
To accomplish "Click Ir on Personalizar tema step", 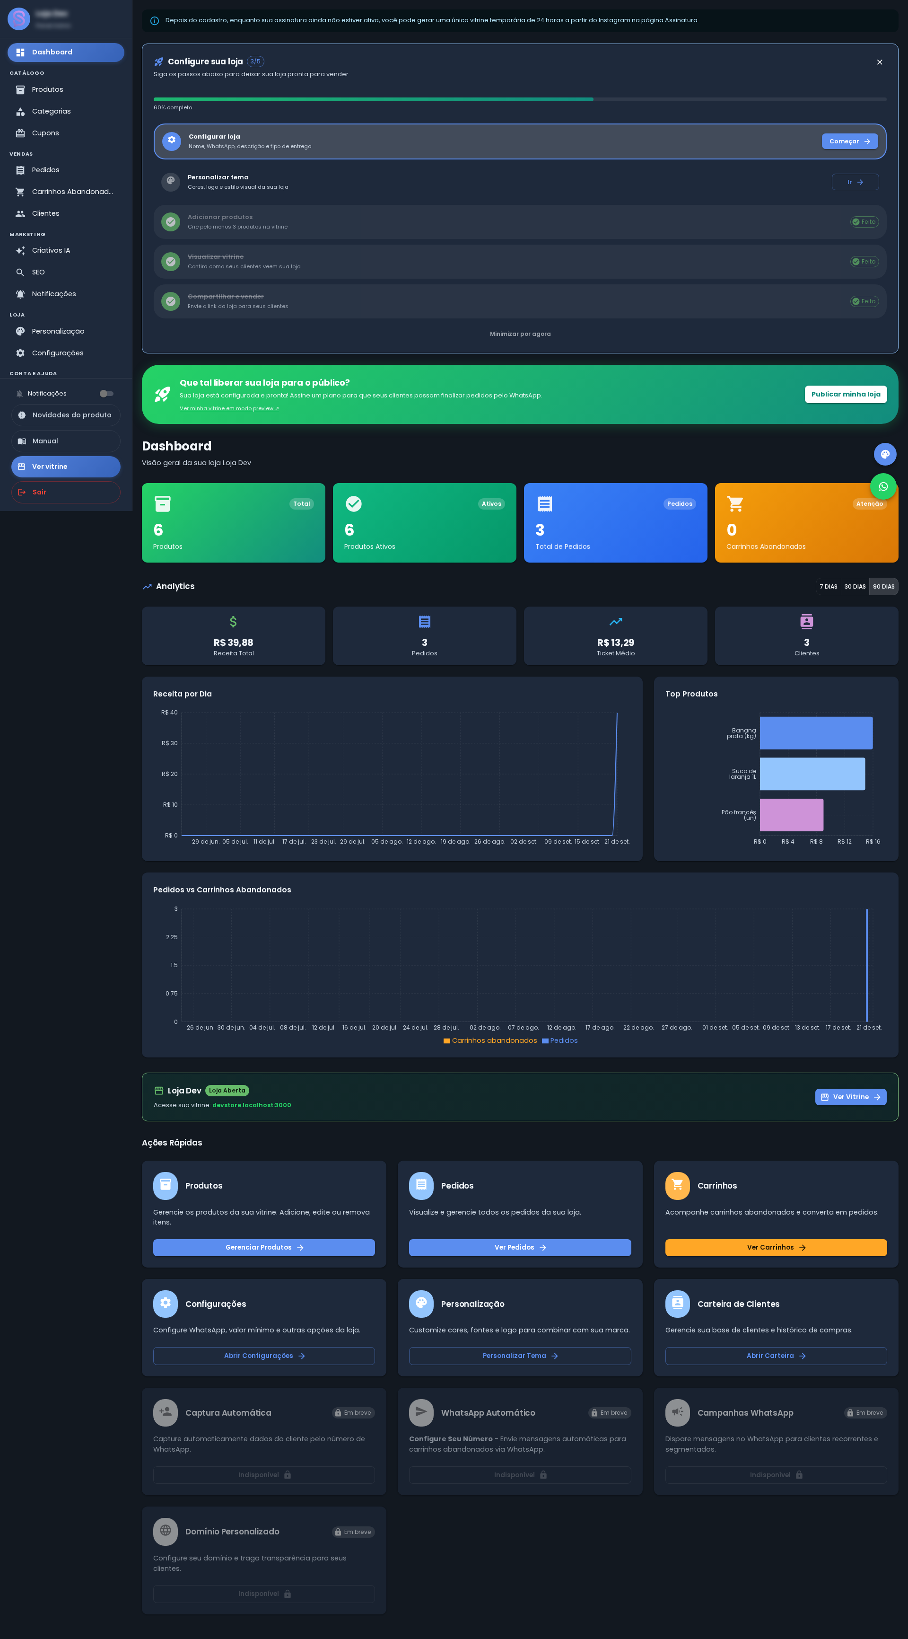I will pos(855,182).
